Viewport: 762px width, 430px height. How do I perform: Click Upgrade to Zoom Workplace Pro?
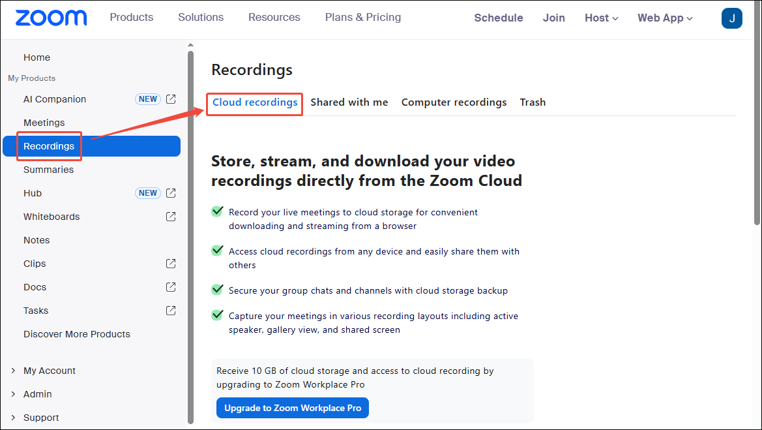point(292,407)
